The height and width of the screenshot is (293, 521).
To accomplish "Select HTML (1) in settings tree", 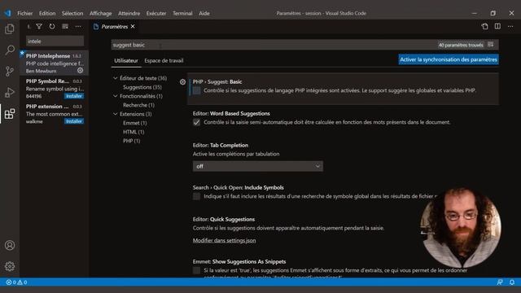I will [x=134, y=132].
